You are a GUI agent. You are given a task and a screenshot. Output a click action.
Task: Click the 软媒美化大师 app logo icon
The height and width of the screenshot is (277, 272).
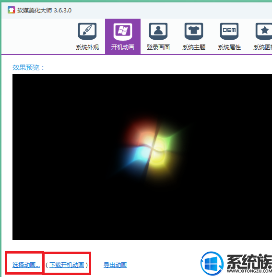coord(11,10)
